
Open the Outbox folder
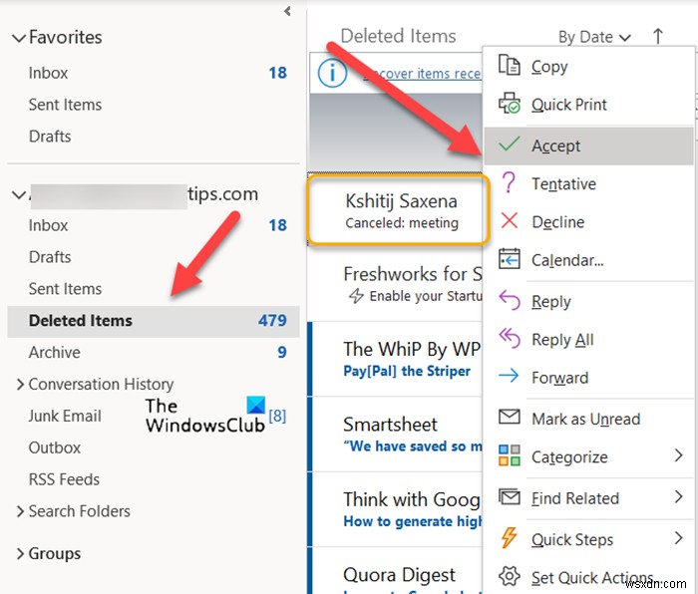154,447
